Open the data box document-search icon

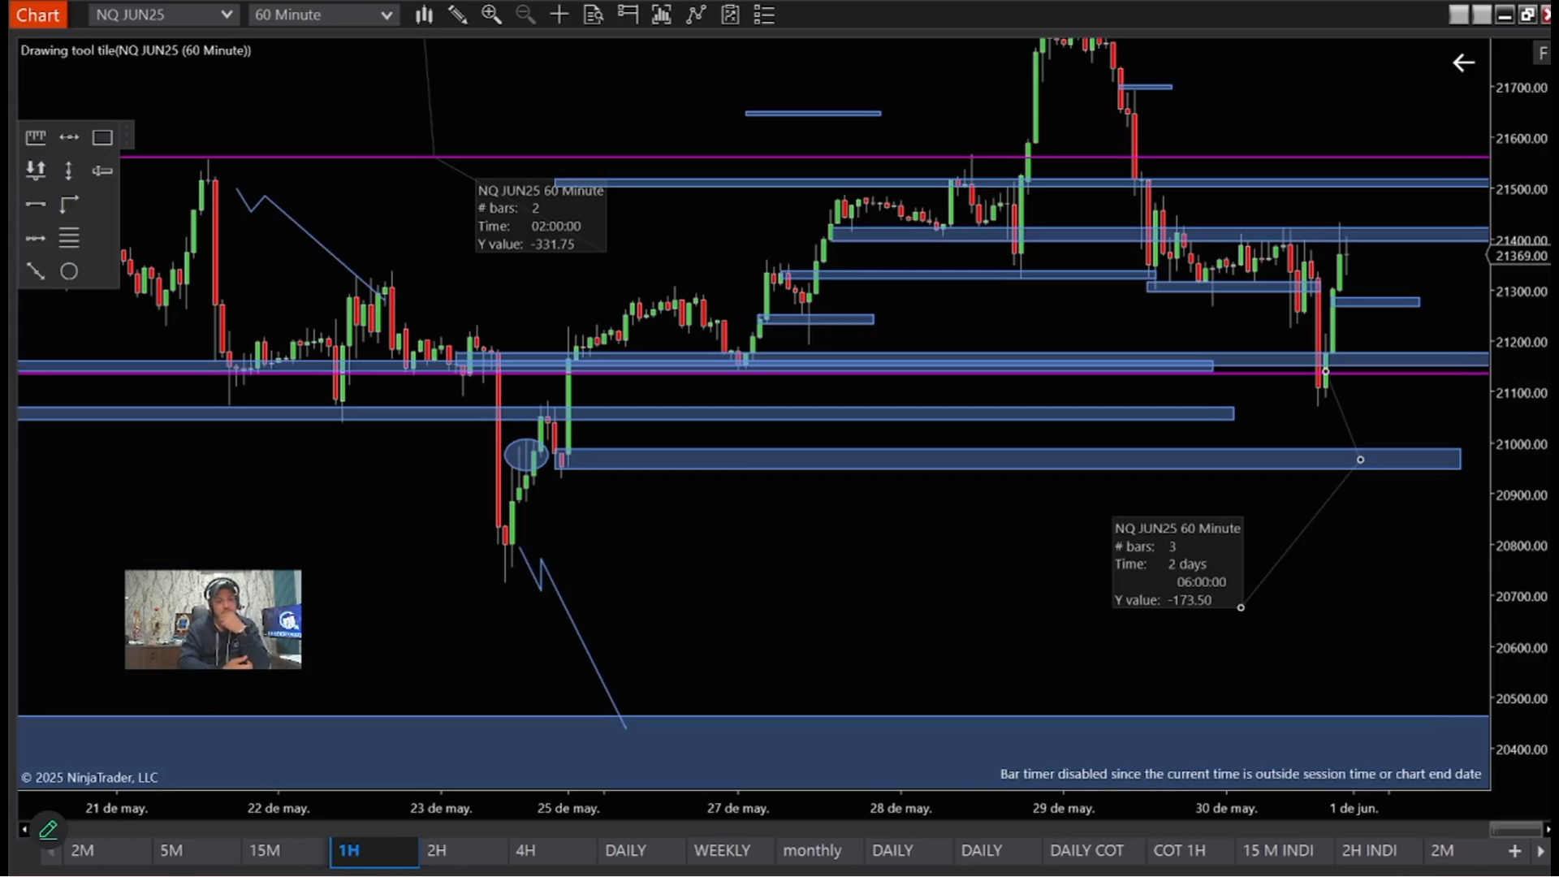pos(594,15)
